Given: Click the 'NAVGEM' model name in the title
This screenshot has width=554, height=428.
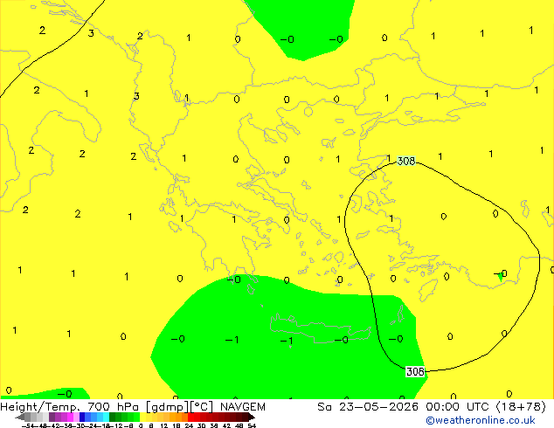Looking at the screenshot, I should pos(242,407).
